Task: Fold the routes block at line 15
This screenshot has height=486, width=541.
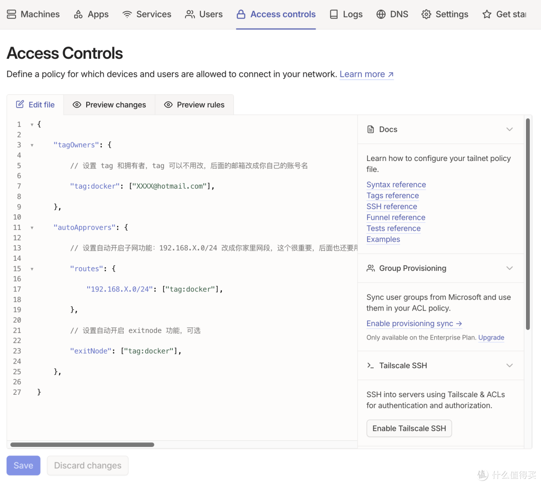Action: coord(32,269)
